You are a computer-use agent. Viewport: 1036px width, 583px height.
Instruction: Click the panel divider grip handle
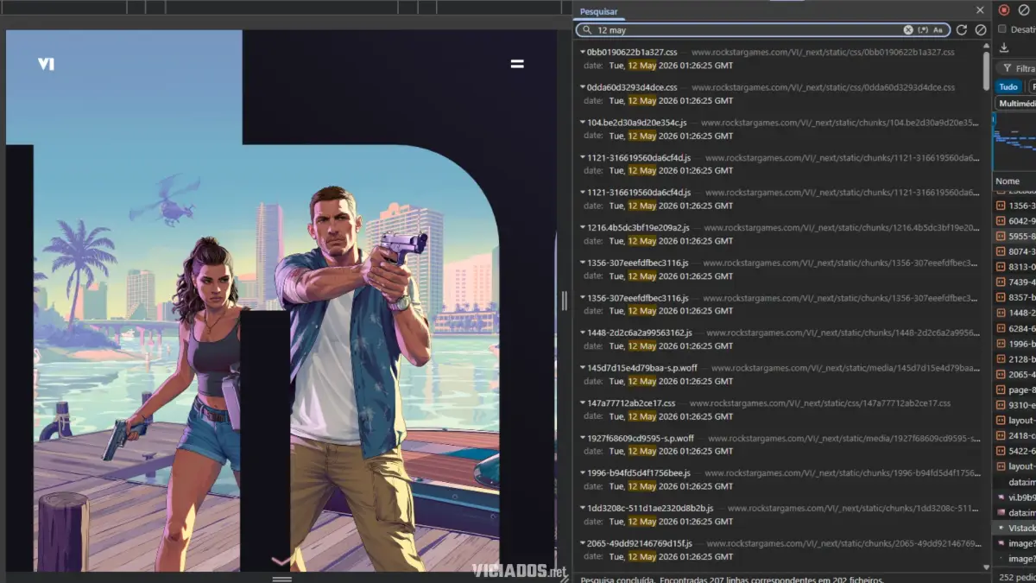[565, 300]
